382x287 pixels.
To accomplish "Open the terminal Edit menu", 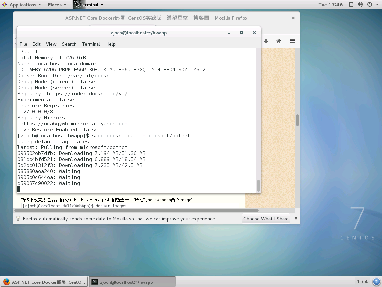I will (36, 44).
